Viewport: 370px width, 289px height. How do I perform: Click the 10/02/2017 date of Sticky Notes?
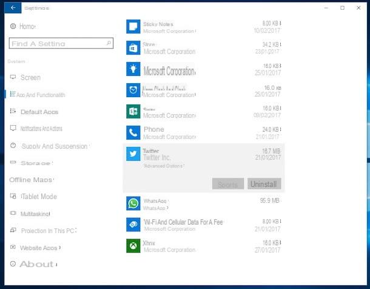click(x=267, y=30)
